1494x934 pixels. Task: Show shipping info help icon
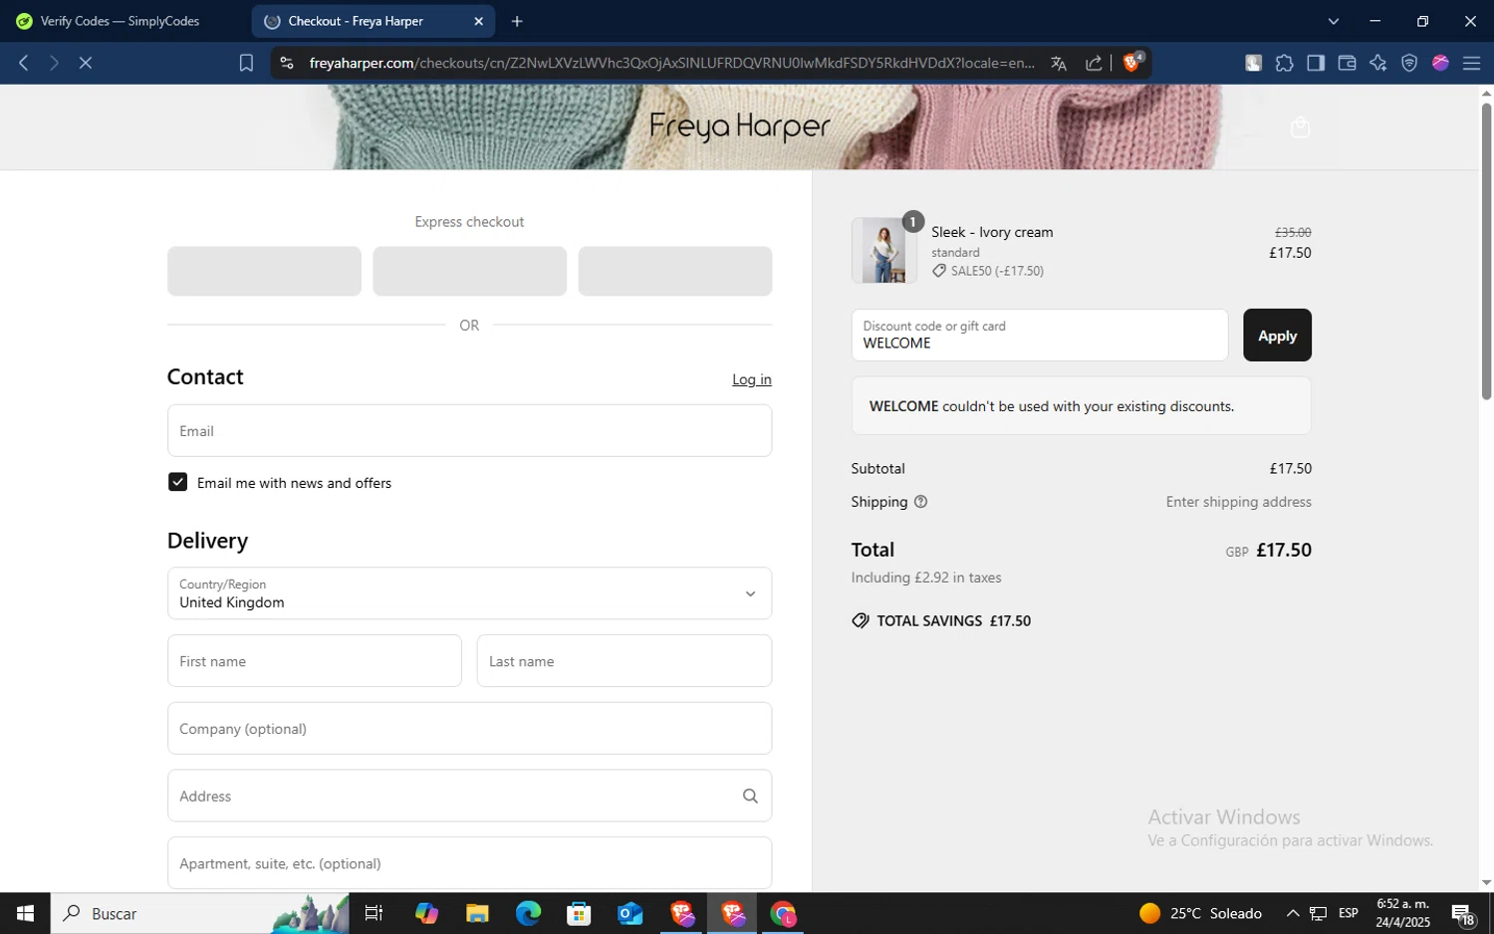[920, 502]
